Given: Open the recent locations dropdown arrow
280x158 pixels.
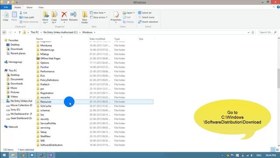Looking at the screenshot, I should pyautogui.click(x=15, y=32).
